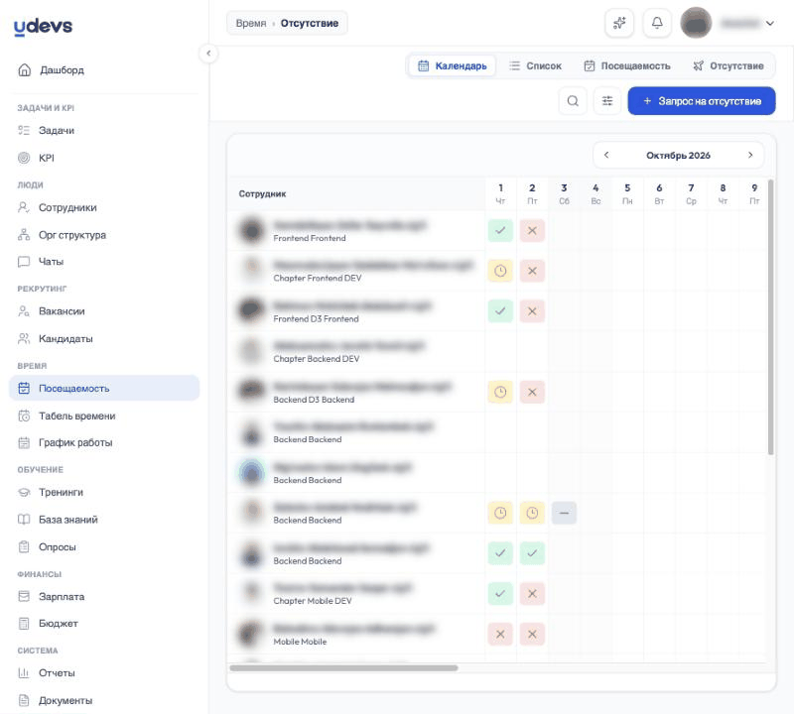
Task: Go to next month arrow
Action: [x=750, y=155]
